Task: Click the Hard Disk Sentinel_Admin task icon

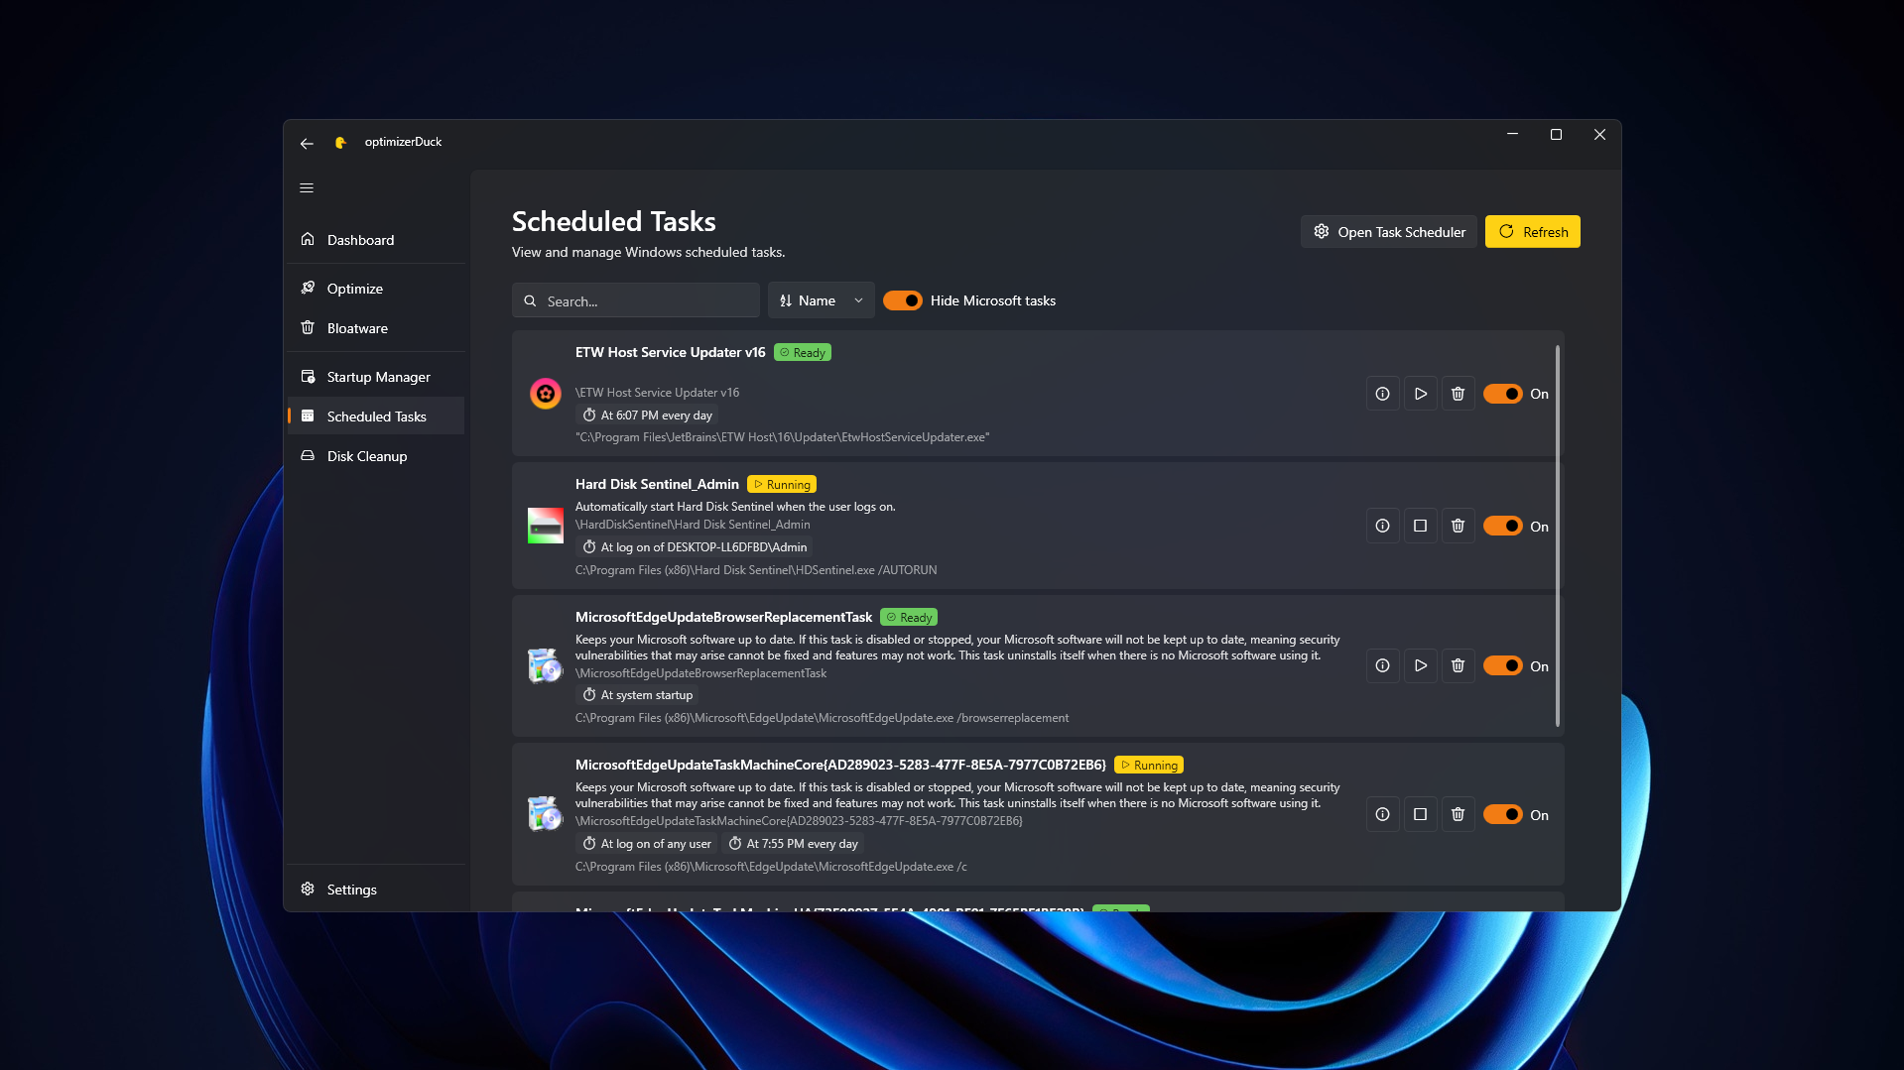Action: [x=545, y=526]
